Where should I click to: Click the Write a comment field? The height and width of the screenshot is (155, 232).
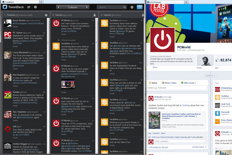coord(180,141)
